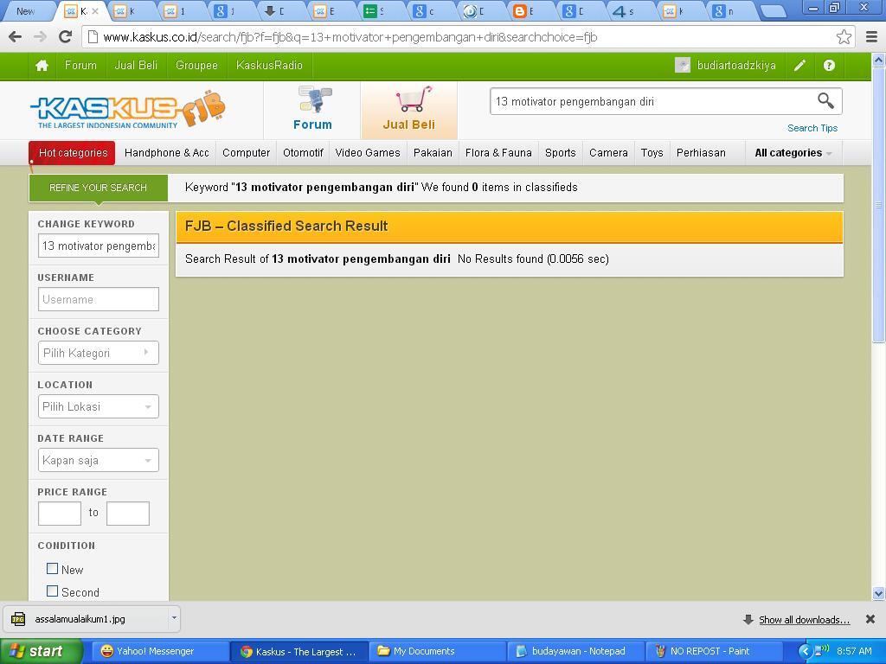This screenshot has width=886, height=664.
Task: Click Hot categories button
Action: pyautogui.click(x=73, y=153)
